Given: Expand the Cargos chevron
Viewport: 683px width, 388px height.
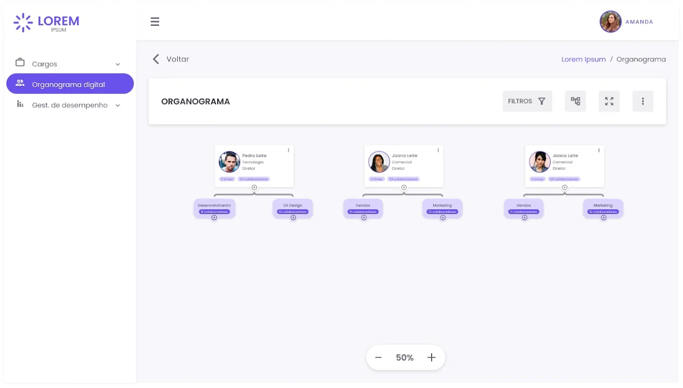Looking at the screenshot, I should (118, 64).
